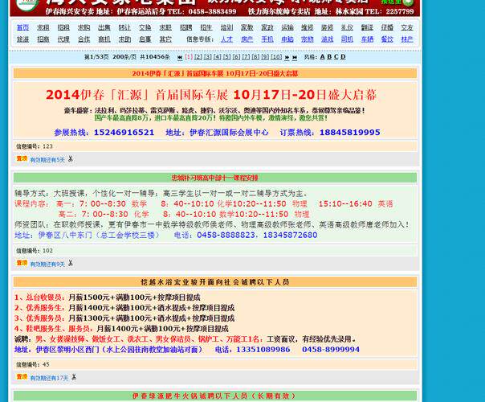The width and height of the screenshot is (485, 402).
Task: Open the 启事 category
Action: point(145,39)
